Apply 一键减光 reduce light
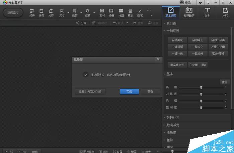The height and width of the screenshot is (153, 234). (198, 54)
